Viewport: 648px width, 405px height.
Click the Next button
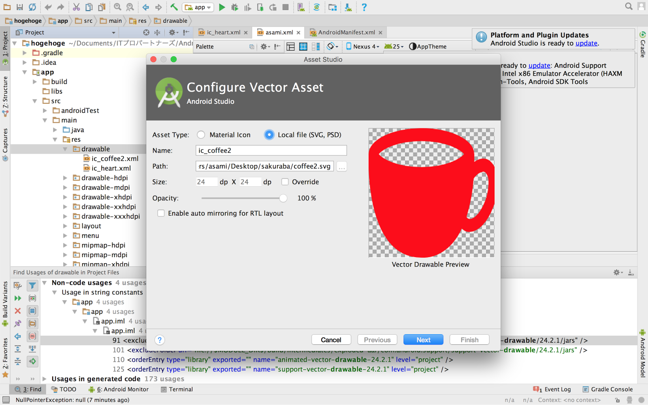pyautogui.click(x=424, y=340)
